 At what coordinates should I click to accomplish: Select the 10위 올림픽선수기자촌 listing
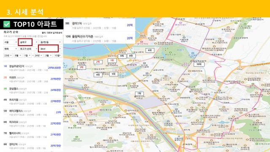click(99, 38)
